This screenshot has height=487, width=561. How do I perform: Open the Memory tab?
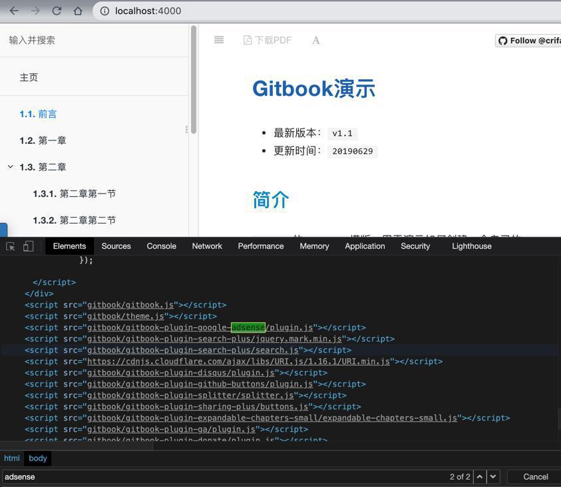coord(314,246)
